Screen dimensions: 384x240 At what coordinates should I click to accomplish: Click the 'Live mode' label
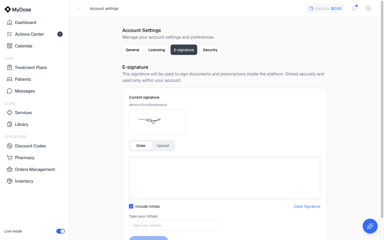coord(13,231)
